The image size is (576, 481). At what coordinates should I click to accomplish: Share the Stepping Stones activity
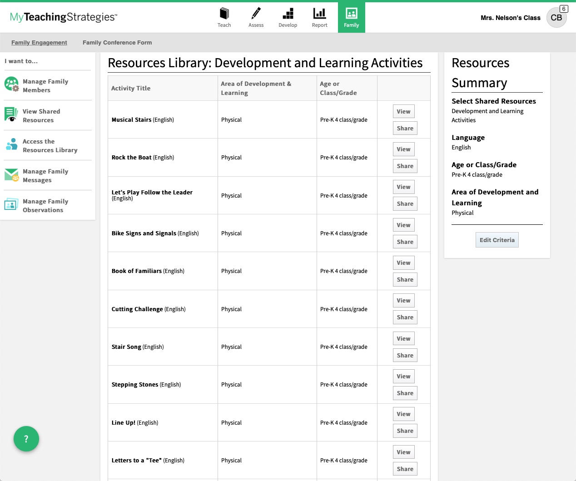tap(405, 393)
